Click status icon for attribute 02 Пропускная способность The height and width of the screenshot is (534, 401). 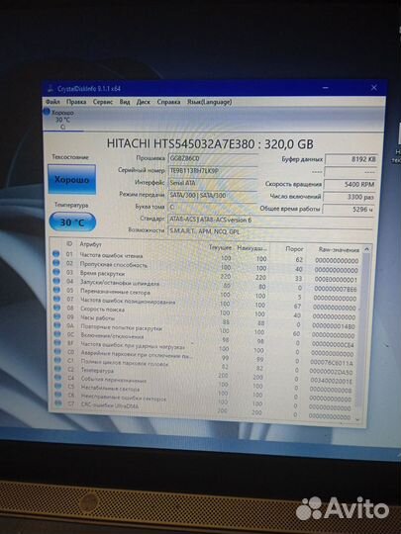pos(55,263)
